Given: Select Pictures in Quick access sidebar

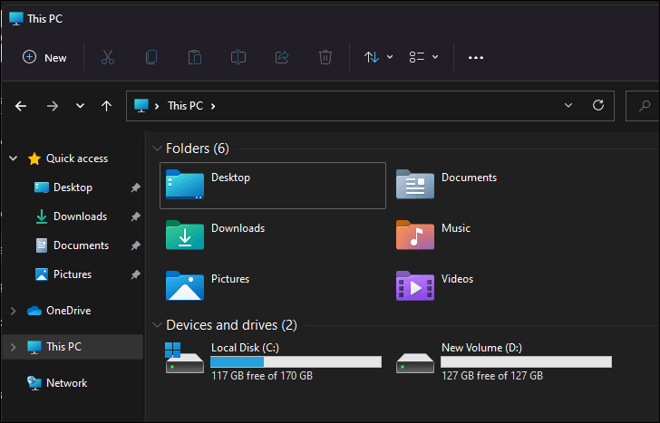Looking at the screenshot, I should (x=73, y=274).
